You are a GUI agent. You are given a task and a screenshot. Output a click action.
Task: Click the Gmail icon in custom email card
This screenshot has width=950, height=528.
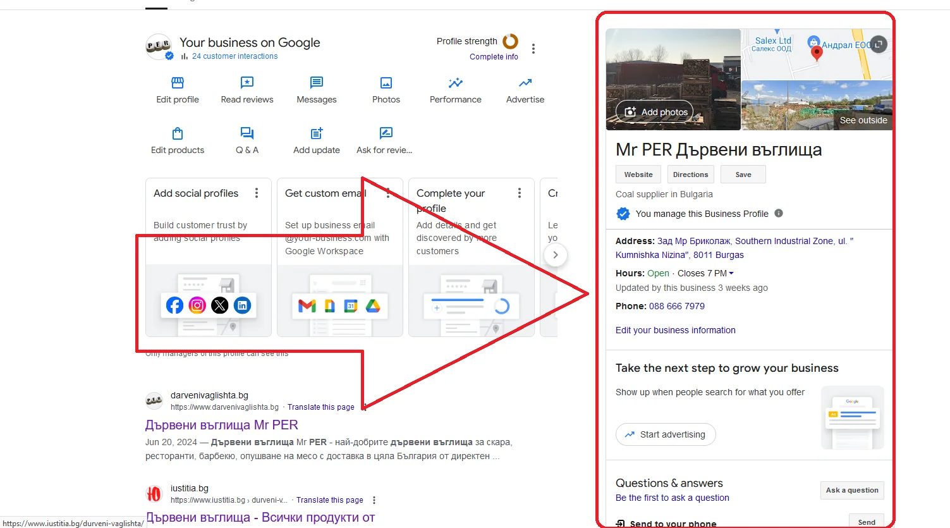[x=307, y=305]
